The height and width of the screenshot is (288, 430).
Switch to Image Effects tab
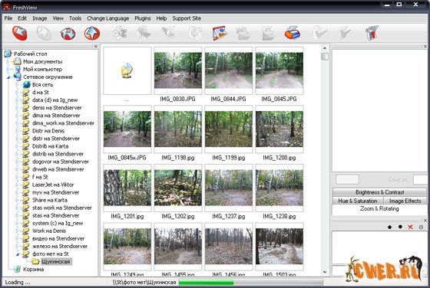405,201
